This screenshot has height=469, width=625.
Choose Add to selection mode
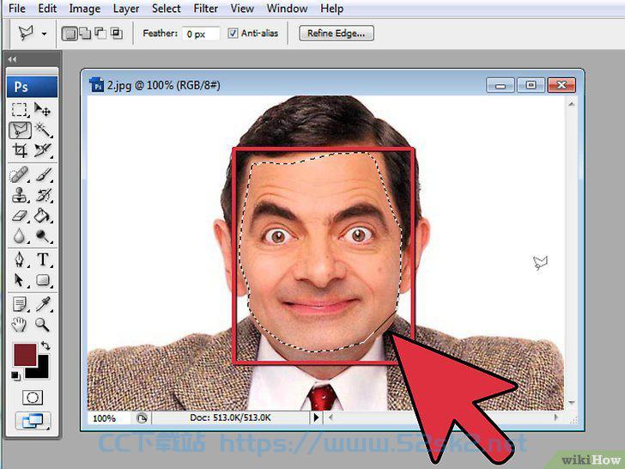click(x=85, y=33)
